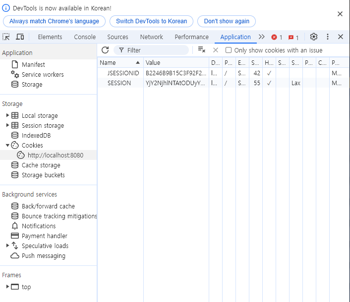Click the HttpOnly checkmark for SESSION
Viewport: 350px width, 302px height.
269,83
